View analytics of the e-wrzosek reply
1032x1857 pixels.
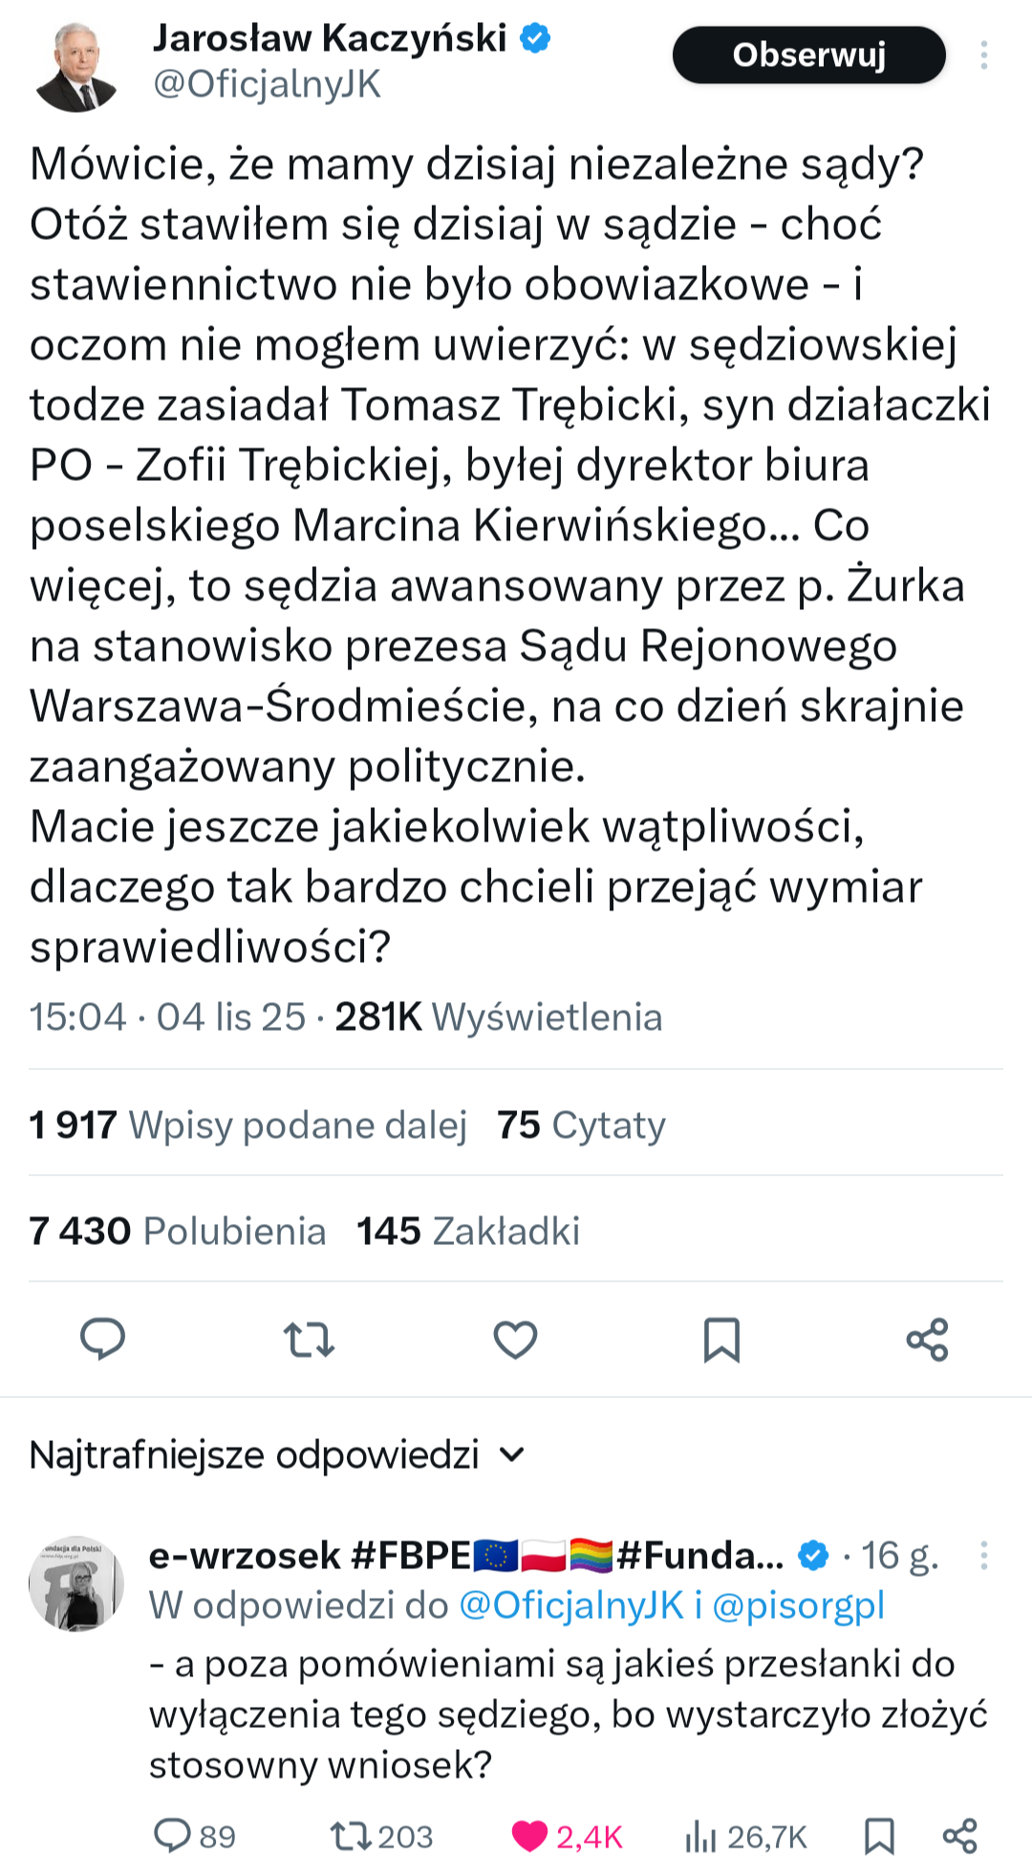click(x=700, y=1836)
